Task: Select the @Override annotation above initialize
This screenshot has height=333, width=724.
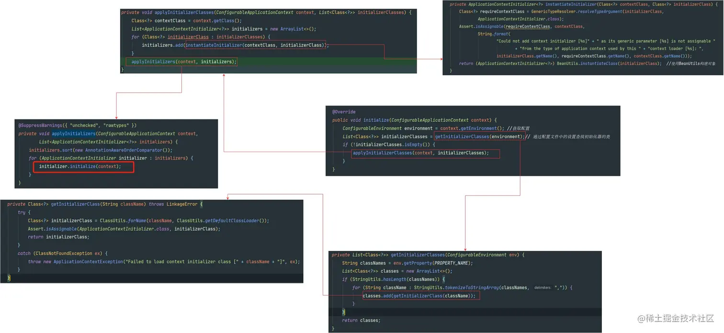Action: click(343, 111)
